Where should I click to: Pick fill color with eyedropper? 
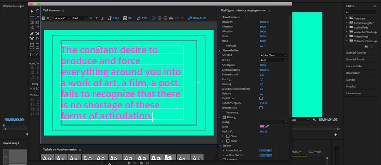[x=267, y=126]
